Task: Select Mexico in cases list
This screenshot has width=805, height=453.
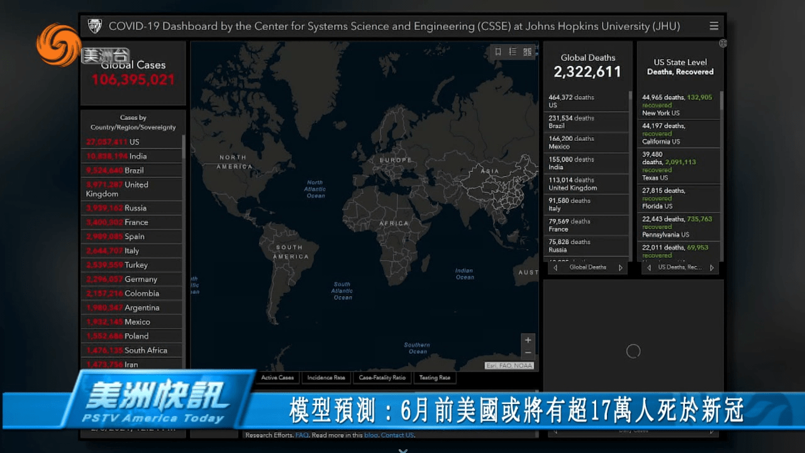Action: pyautogui.click(x=132, y=322)
